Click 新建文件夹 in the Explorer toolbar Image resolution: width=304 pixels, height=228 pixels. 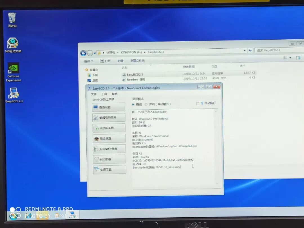137,61
